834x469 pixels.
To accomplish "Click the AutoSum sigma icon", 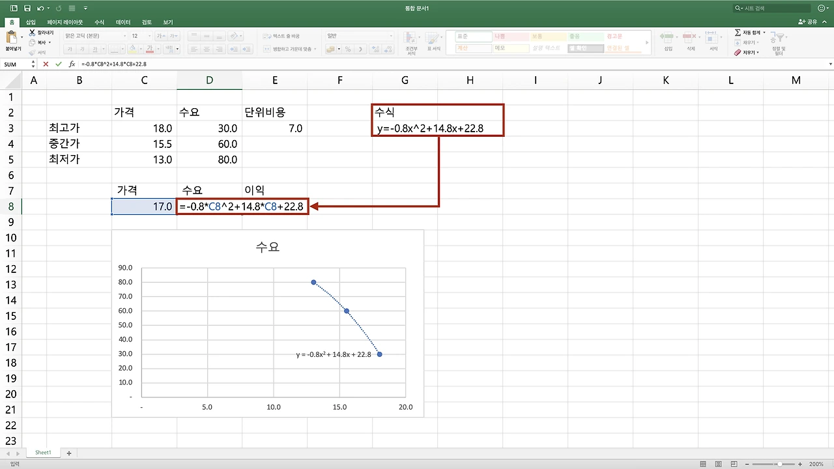I will point(738,33).
